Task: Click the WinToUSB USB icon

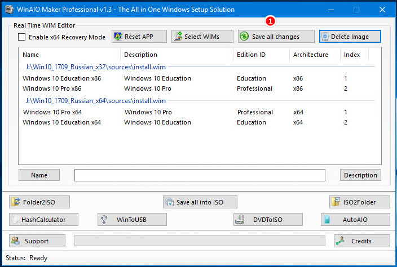Action: click(104, 219)
